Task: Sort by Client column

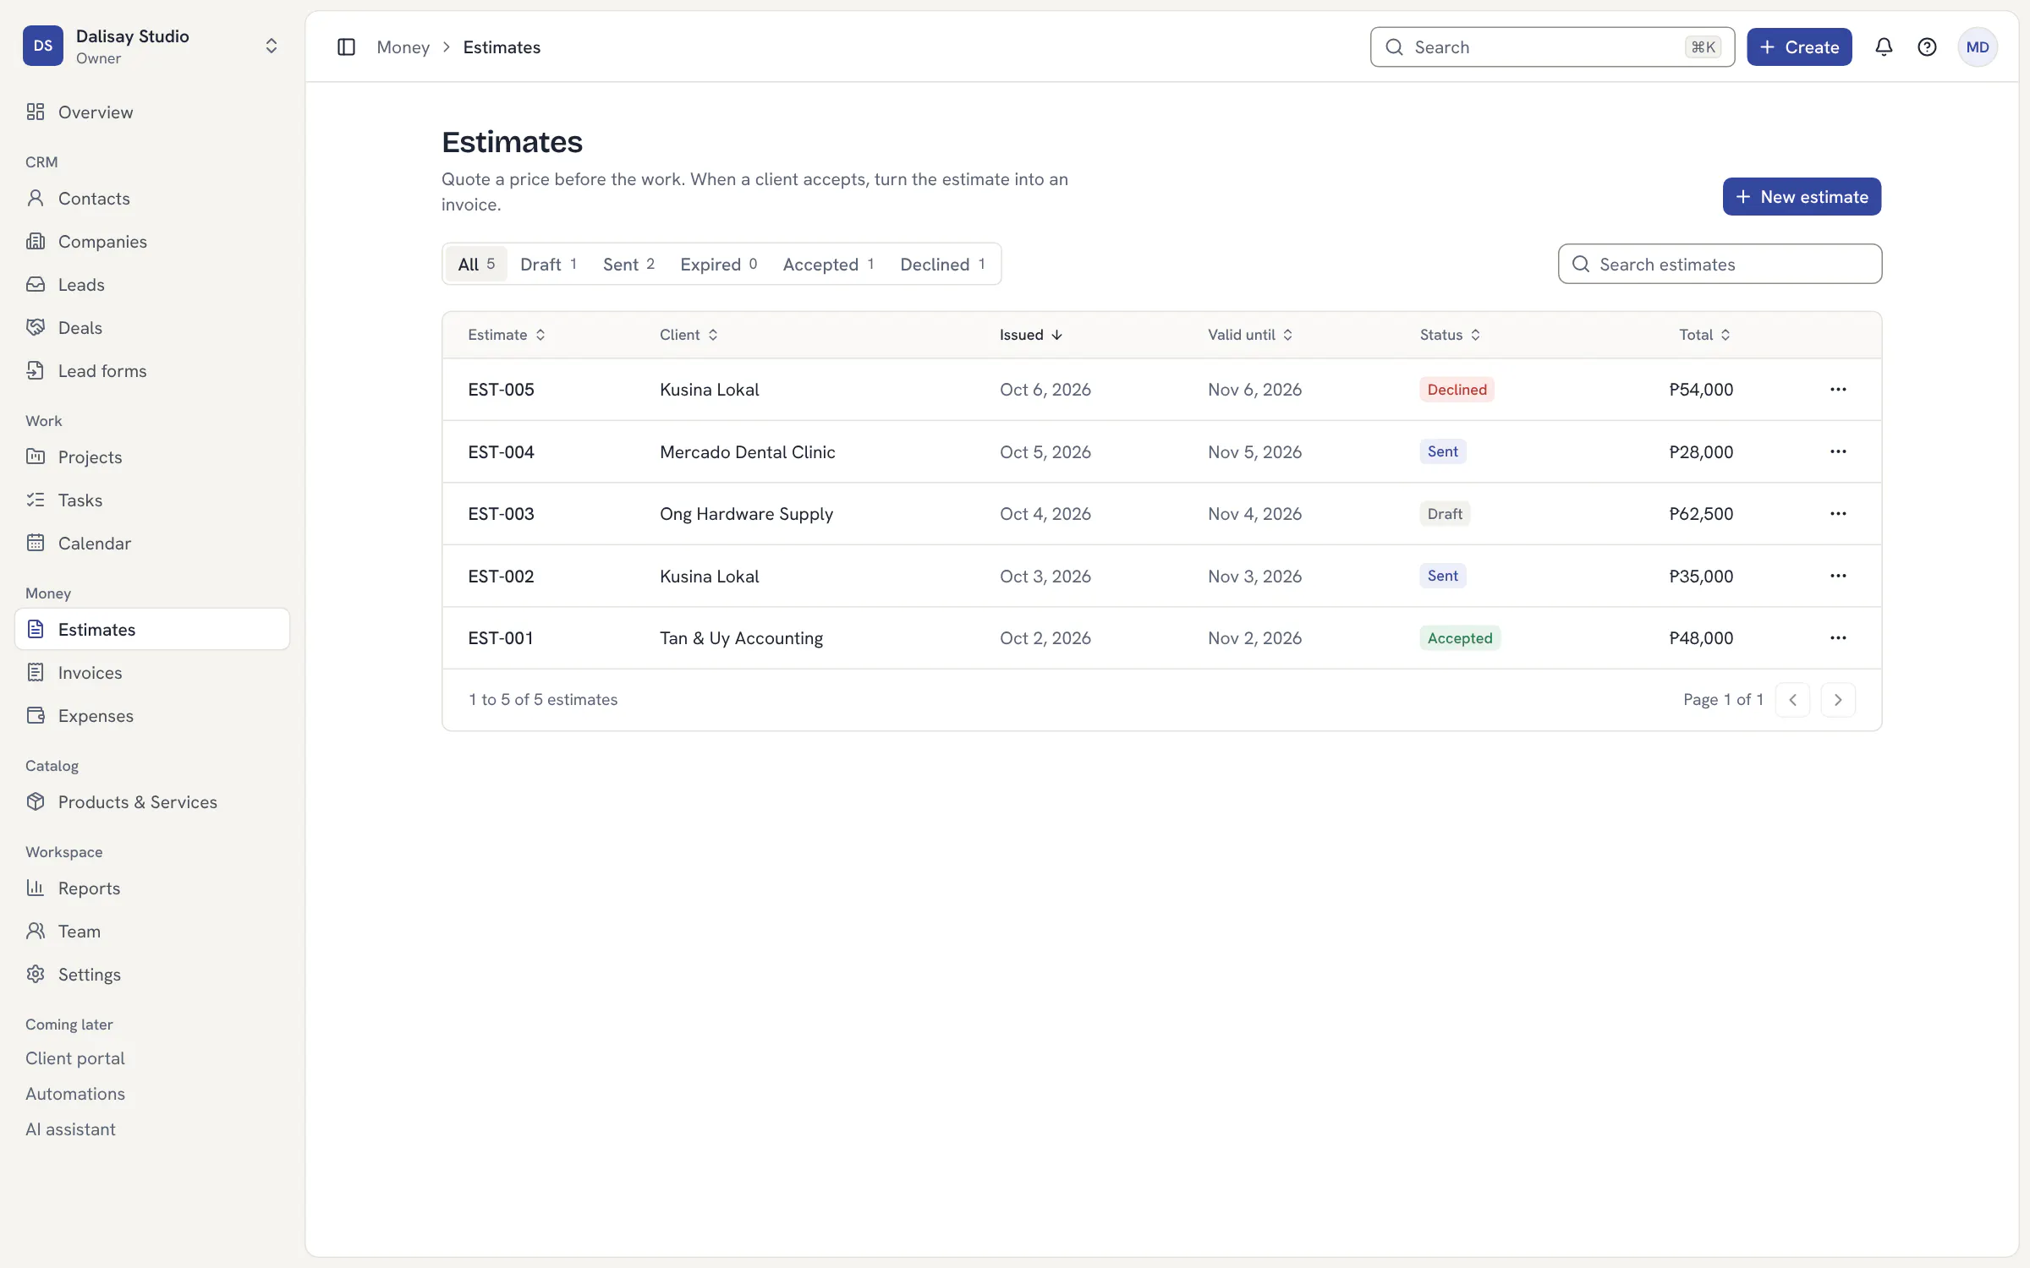Action: [x=689, y=335]
